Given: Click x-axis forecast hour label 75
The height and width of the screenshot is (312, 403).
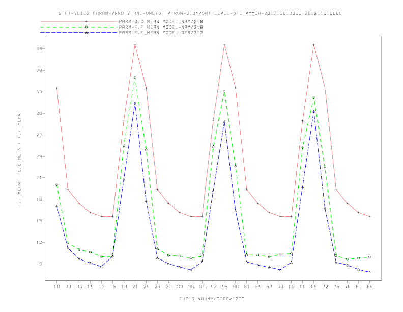Looking at the screenshot, I should pos(336,287).
